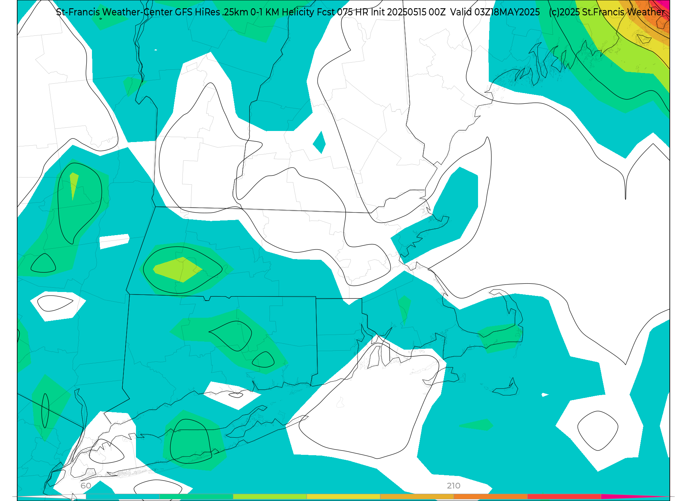Screen dimensions: 687x501
Task: Click the red color bar segment
Action: 564,497
